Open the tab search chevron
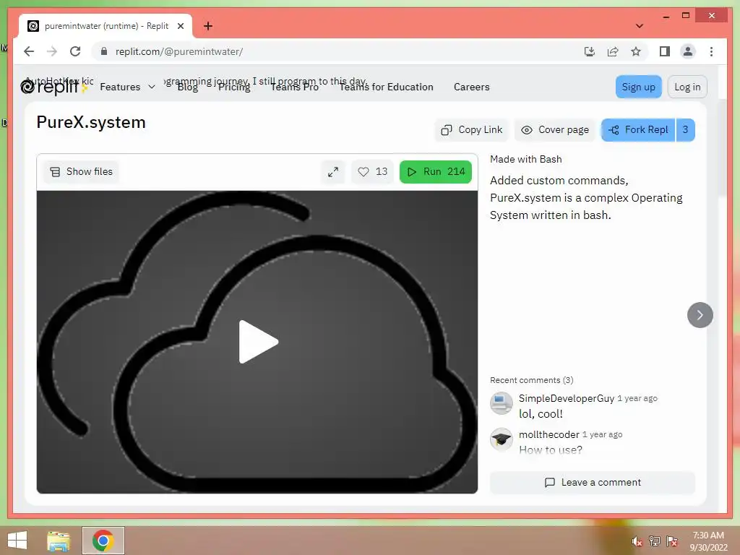Viewport: 740px width, 555px height. click(639, 26)
